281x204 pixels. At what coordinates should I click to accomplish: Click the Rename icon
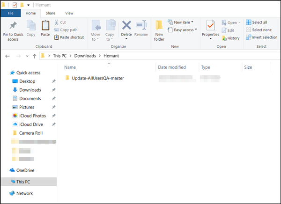pos(141,25)
